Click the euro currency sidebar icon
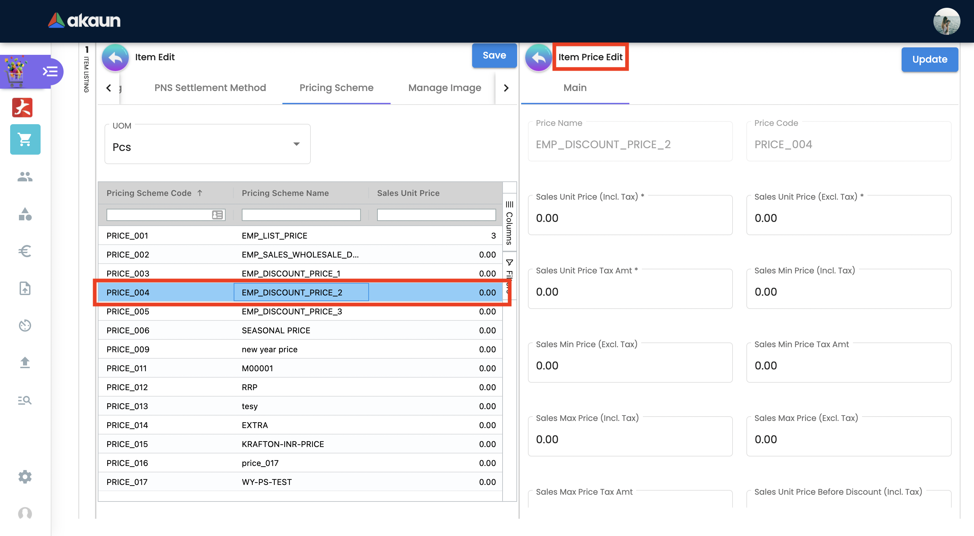The height and width of the screenshot is (536, 974). point(25,251)
